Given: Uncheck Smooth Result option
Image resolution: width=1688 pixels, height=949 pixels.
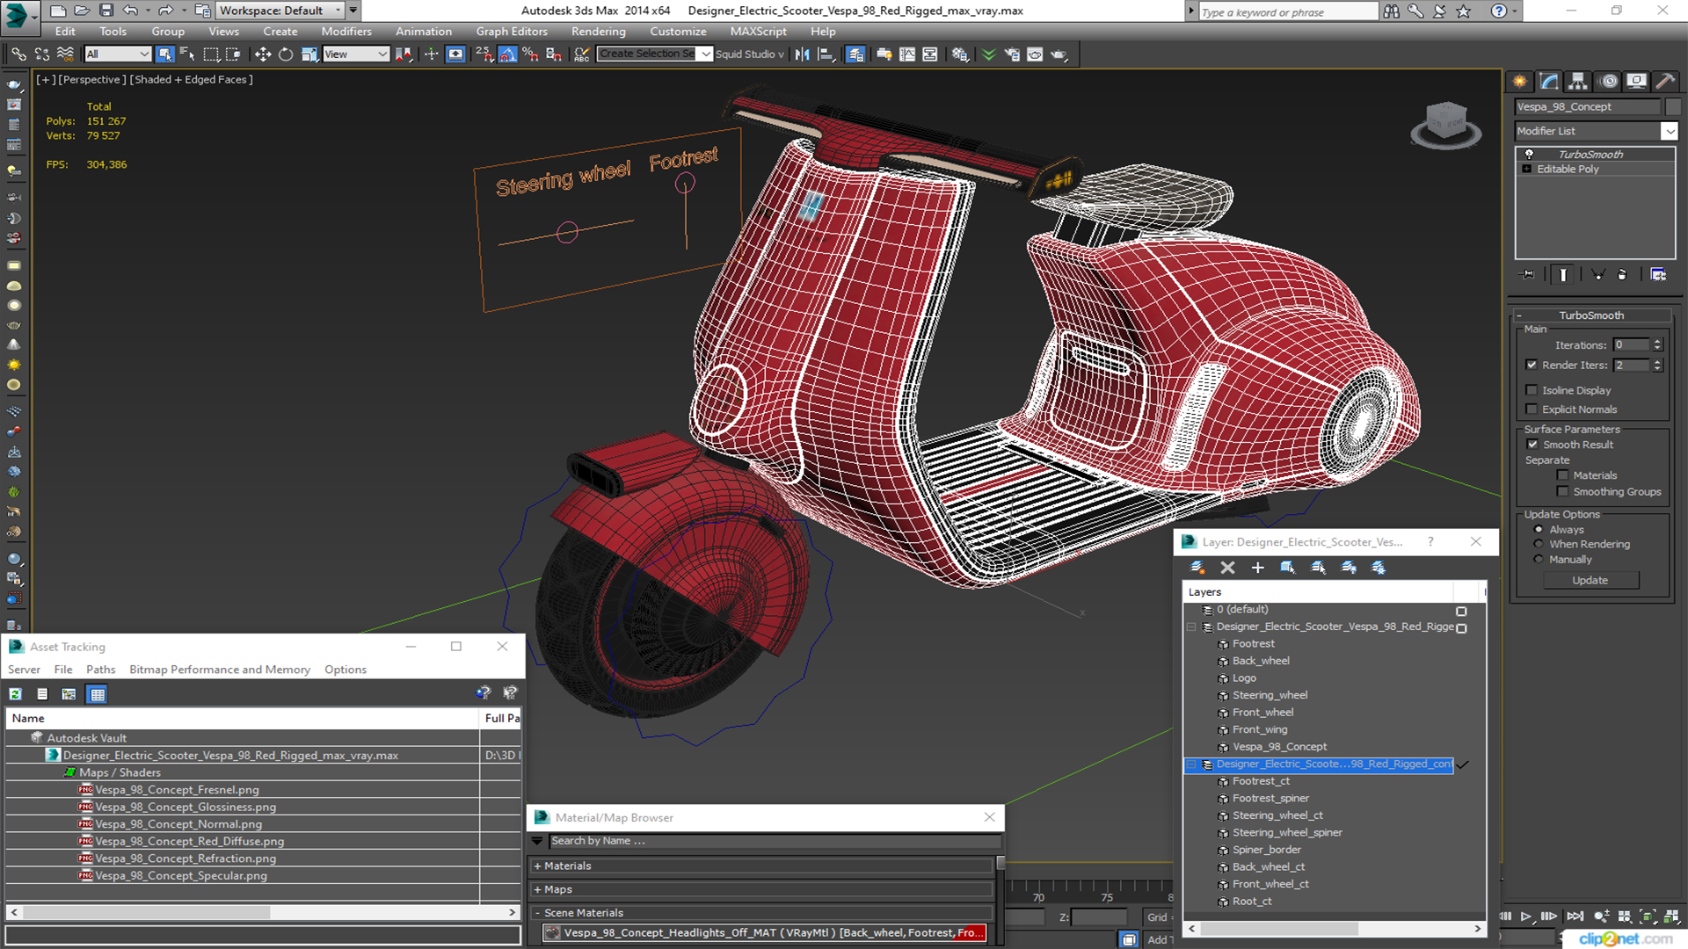Looking at the screenshot, I should pos(1532,445).
